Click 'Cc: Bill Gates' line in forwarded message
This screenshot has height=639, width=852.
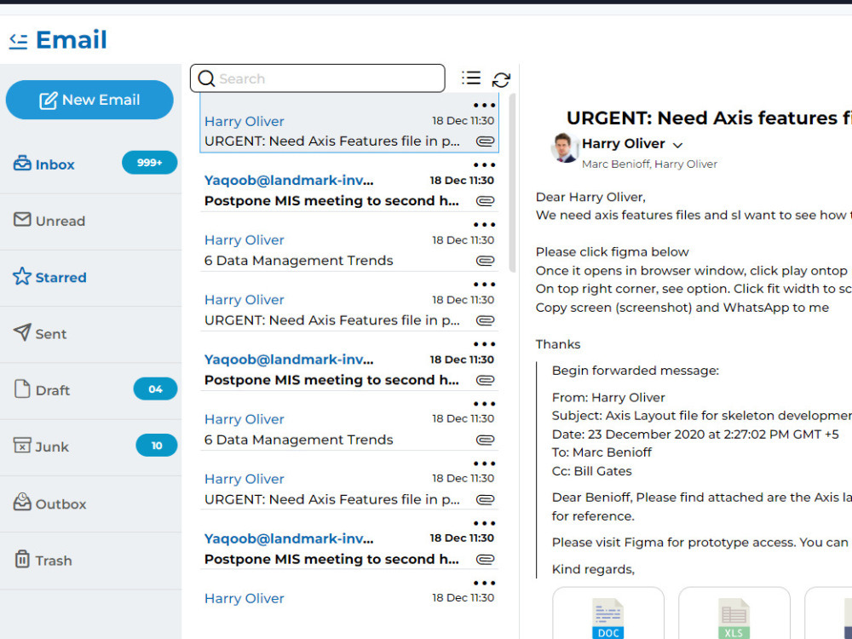click(592, 471)
